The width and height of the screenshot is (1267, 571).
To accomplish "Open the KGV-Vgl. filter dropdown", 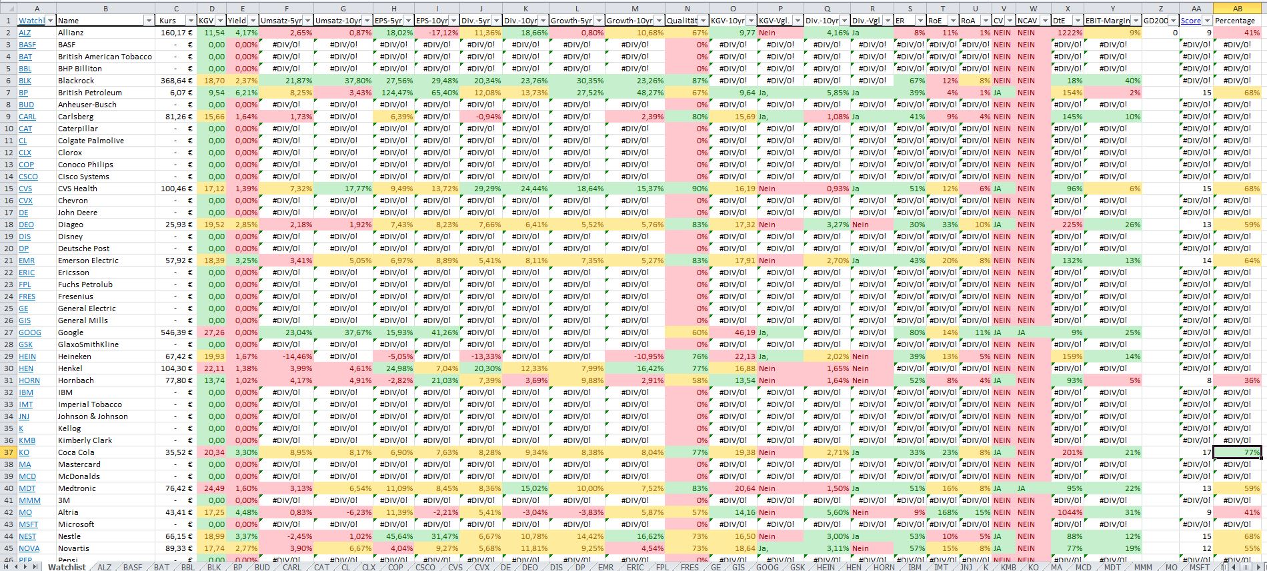I will point(797,21).
